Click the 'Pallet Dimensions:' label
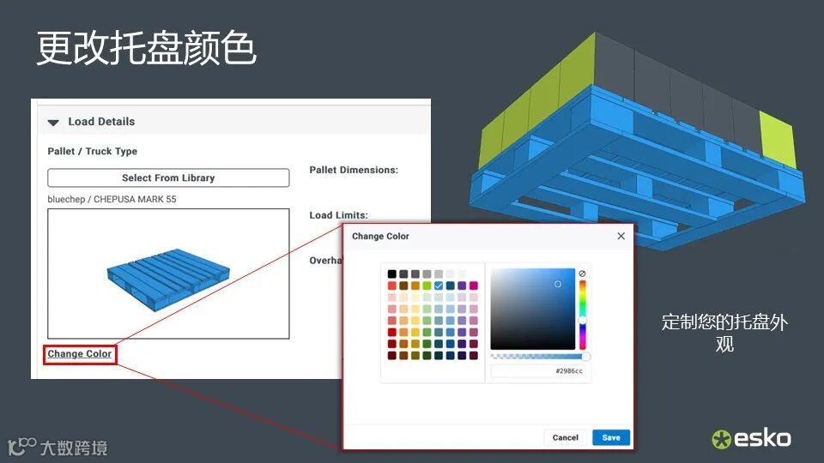This screenshot has height=463, width=824. pos(354,170)
